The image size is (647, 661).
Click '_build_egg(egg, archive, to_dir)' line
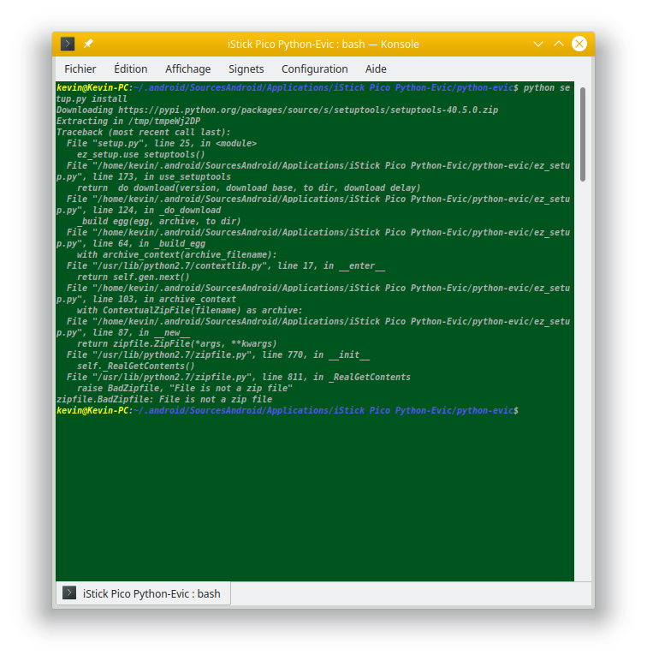(x=159, y=221)
